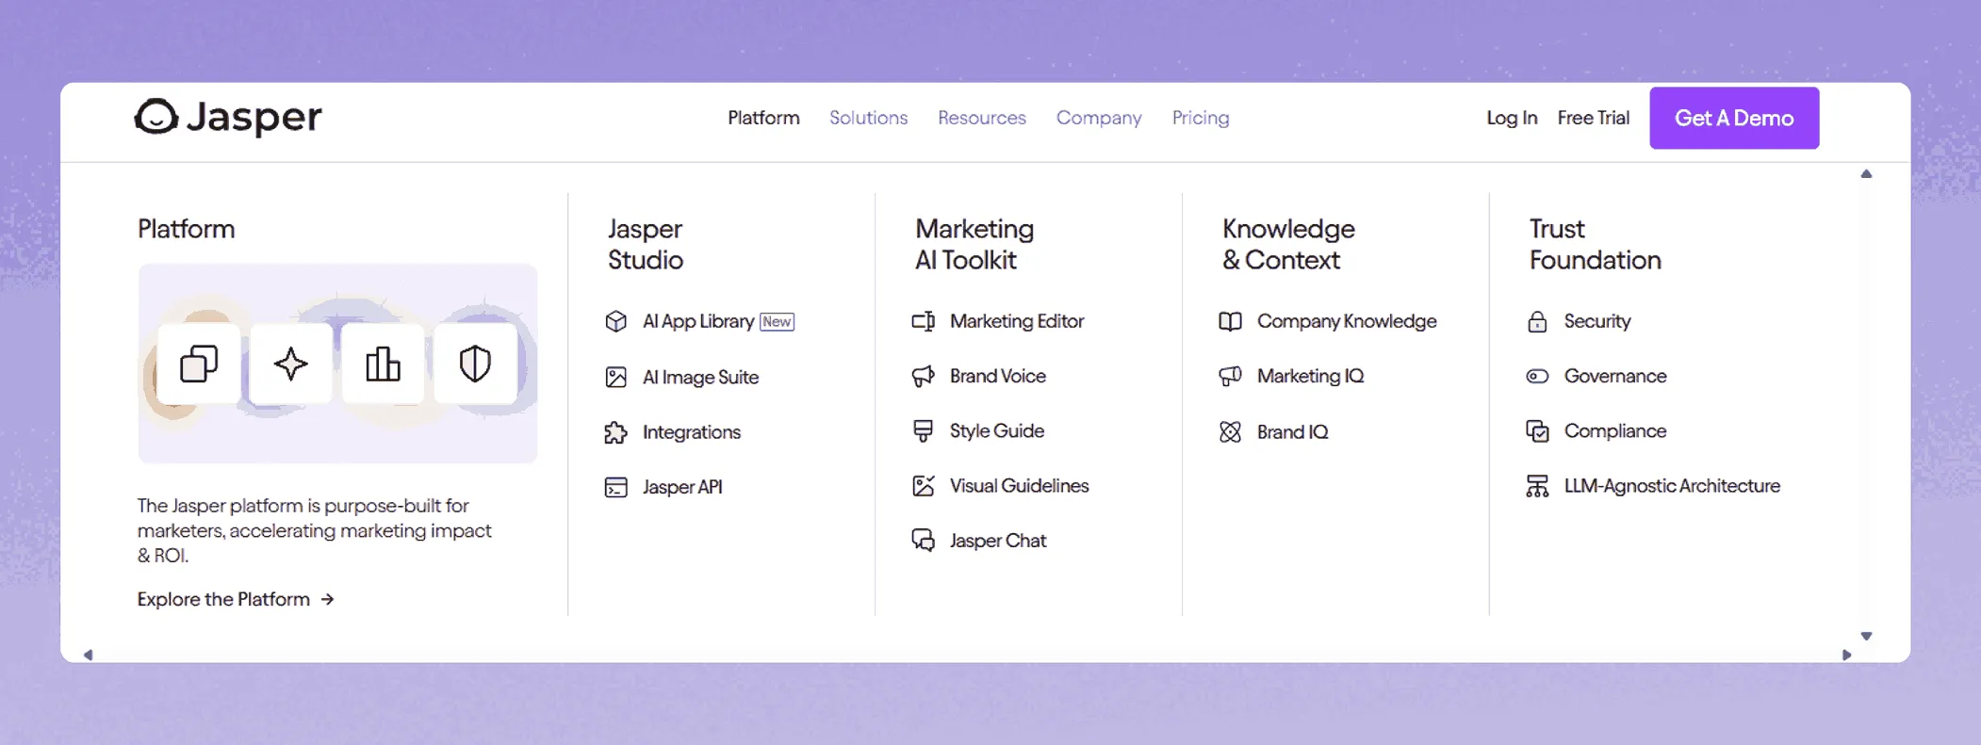Start a Free Trial
1981x745 pixels.
pos(1593,118)
